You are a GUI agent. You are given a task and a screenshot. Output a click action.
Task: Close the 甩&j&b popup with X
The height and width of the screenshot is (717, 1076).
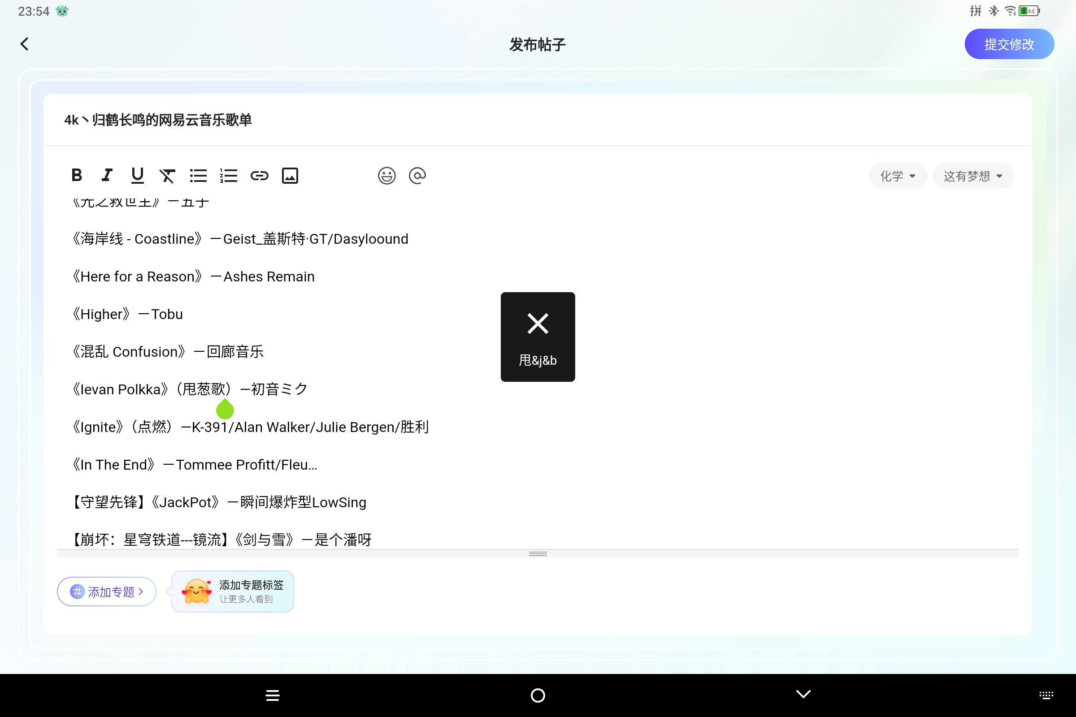tap(538, 324)
